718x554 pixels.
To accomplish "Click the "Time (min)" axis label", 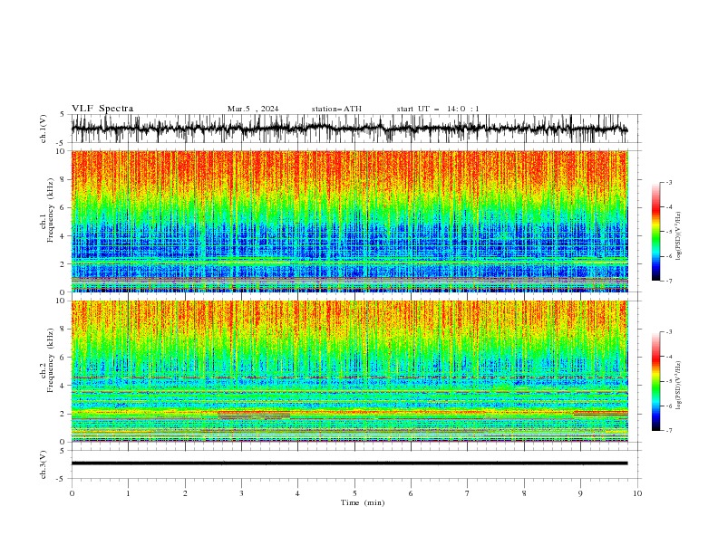I will [x=363, y=502].
